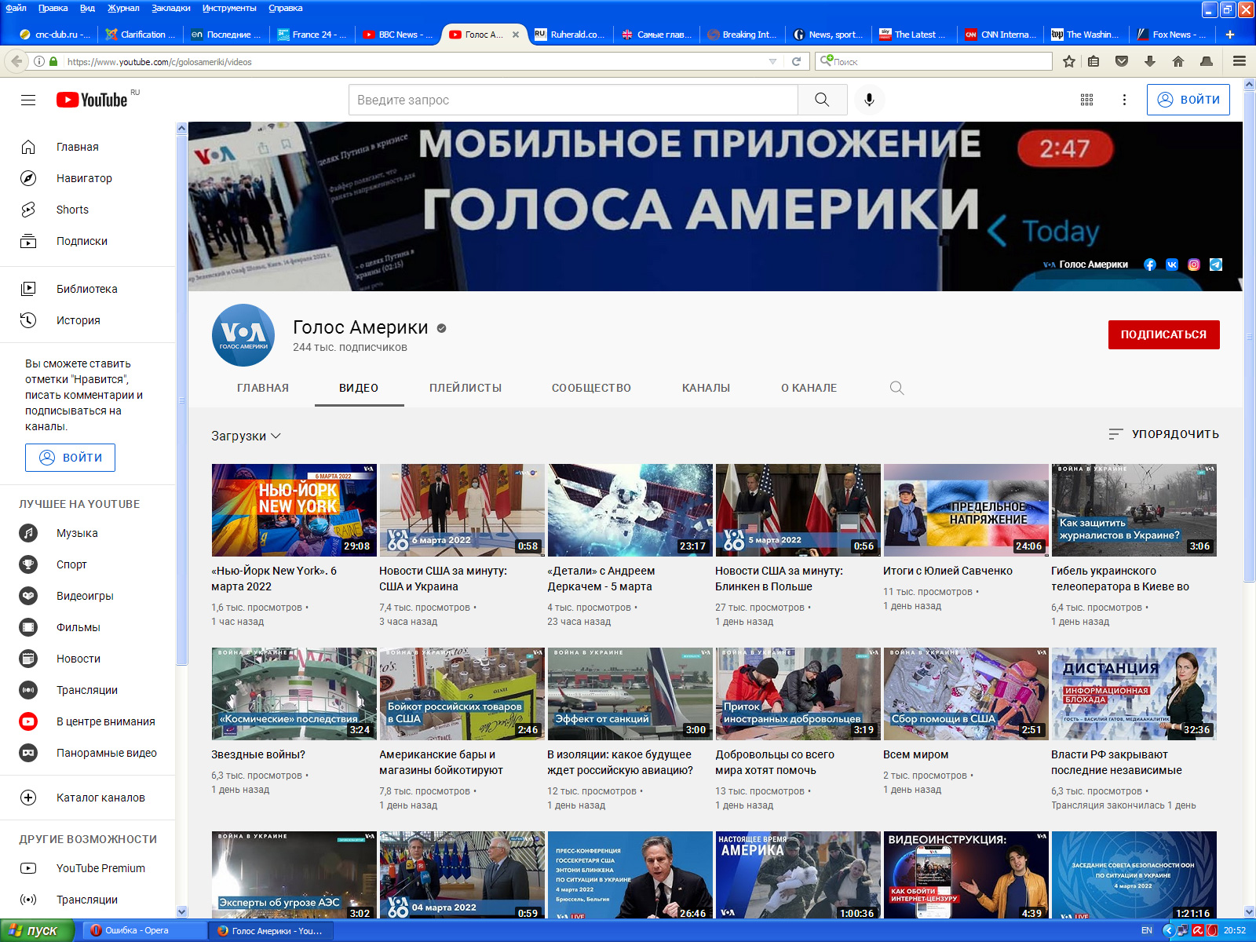The image size is (1256, 942).
Task: Open Библиотека in the sidebar
Action: coord(88,289)
